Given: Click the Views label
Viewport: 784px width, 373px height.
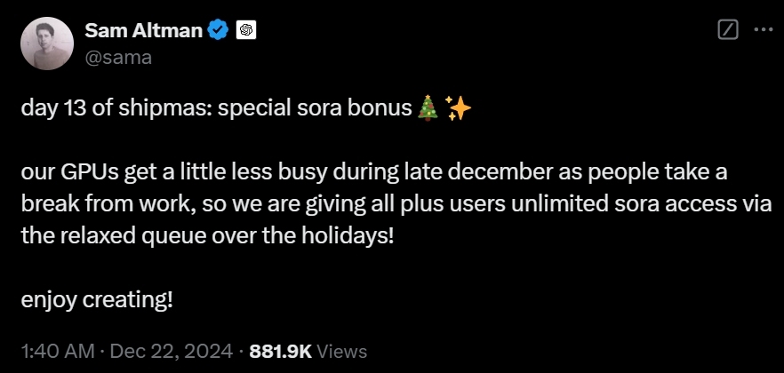Looking at the screenshot, I should pyautogui.click(x=341, y=351).
